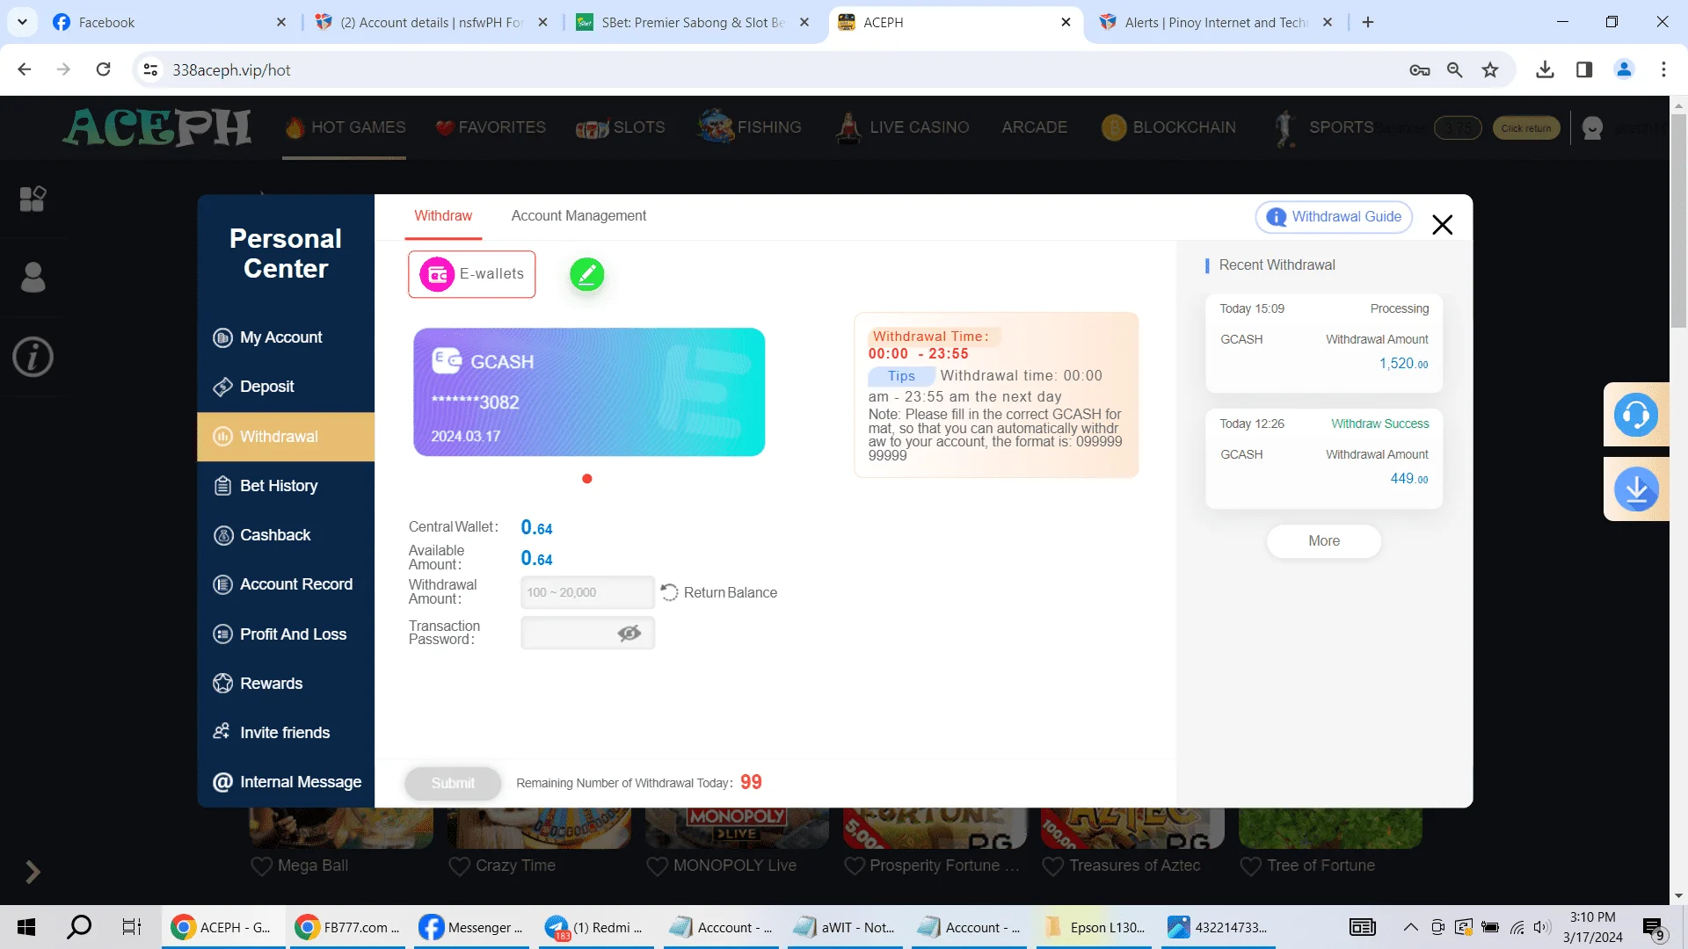Image resolution: width=1688 pixels, height=949 pixels.
Task: Open Invite friends
Action: (x=286, y=733)
